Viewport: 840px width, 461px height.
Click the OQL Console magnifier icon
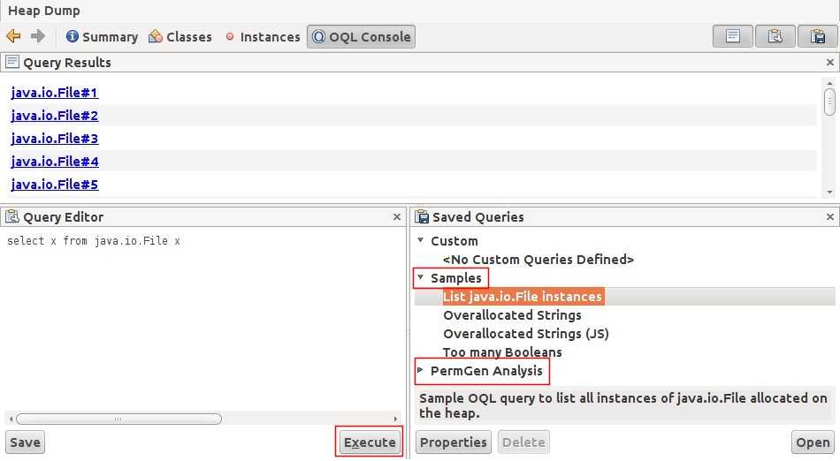click(x=318, y=36)
